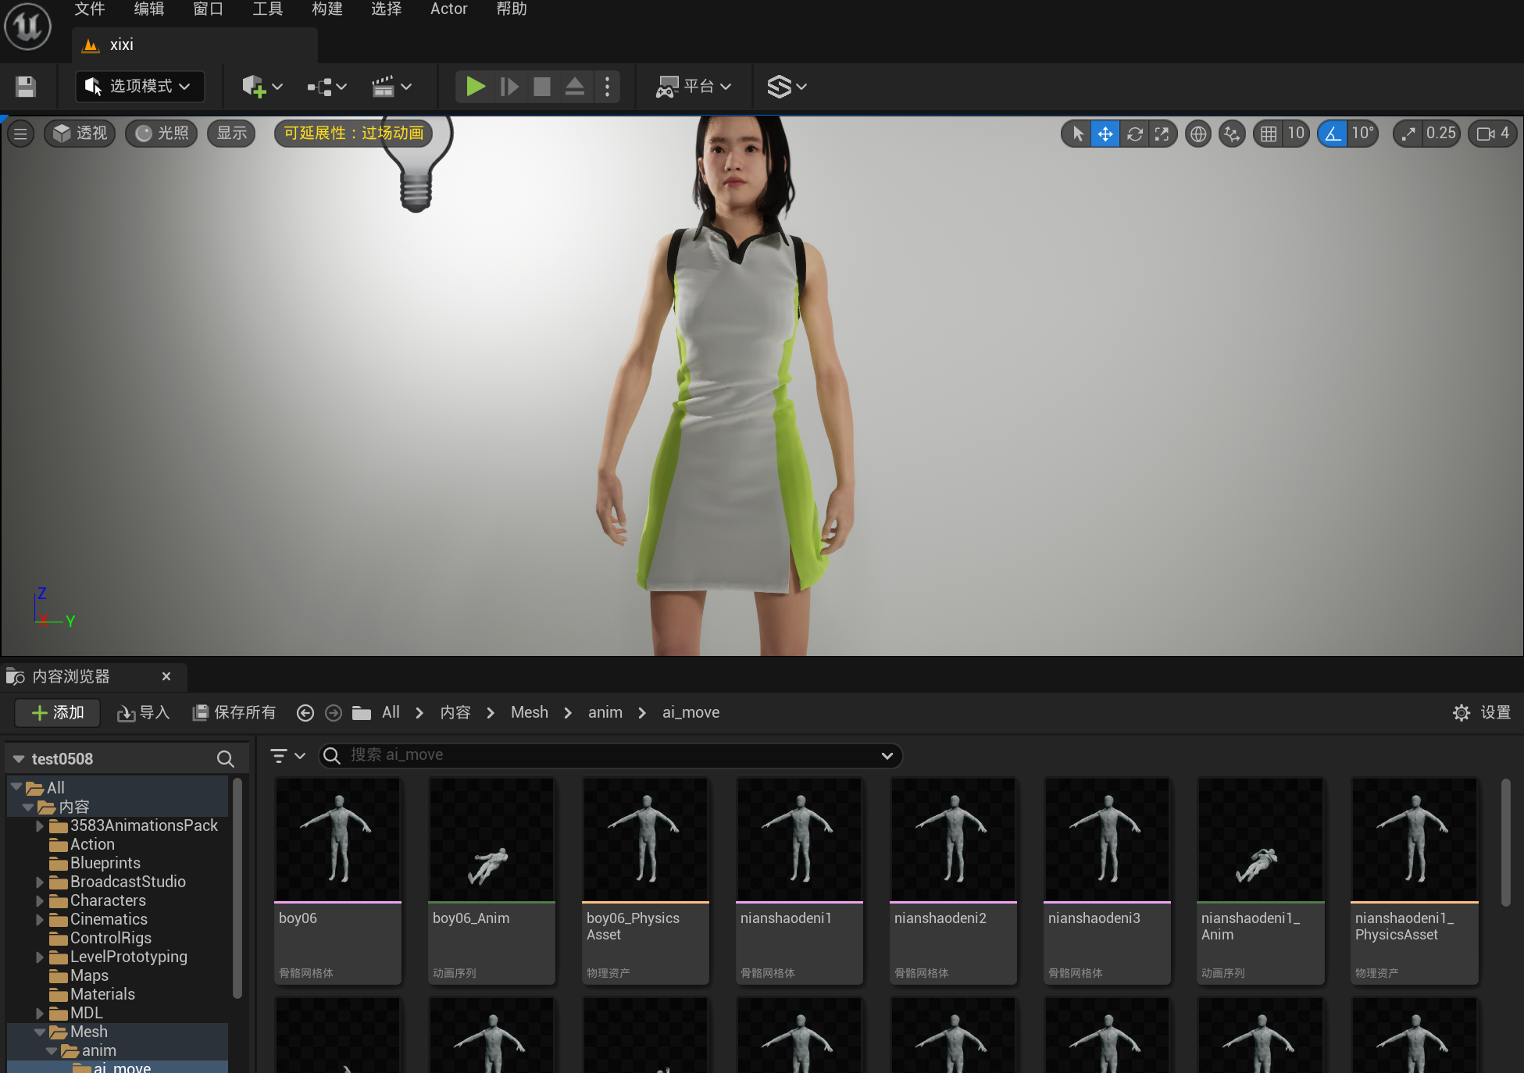Select the translate move gizmo tool
Screen dimensions: 1524x1073
point(1105,134)
